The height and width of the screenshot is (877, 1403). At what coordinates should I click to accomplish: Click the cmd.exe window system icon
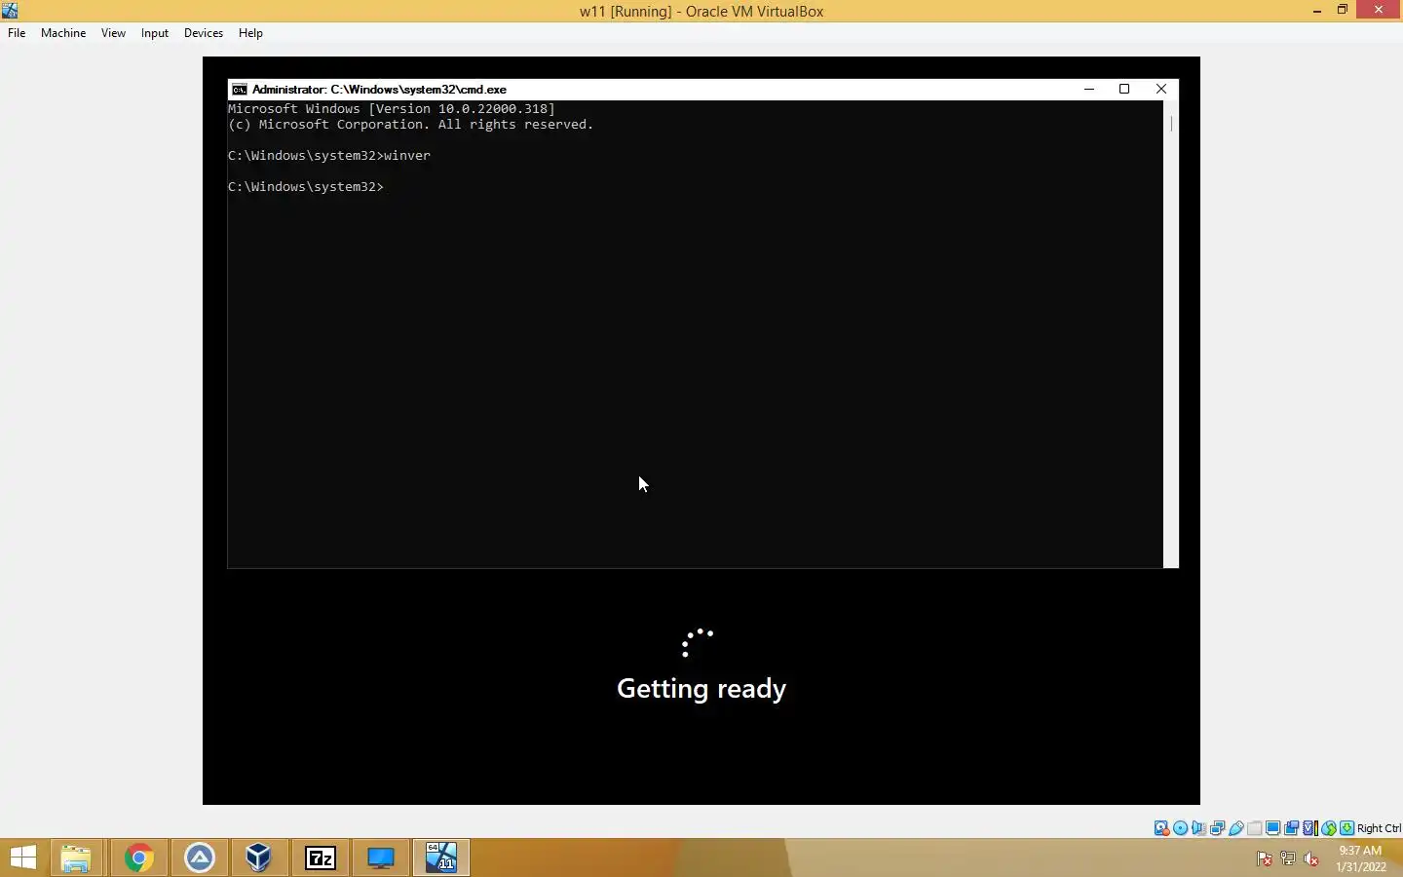click(x=239, y=89)
